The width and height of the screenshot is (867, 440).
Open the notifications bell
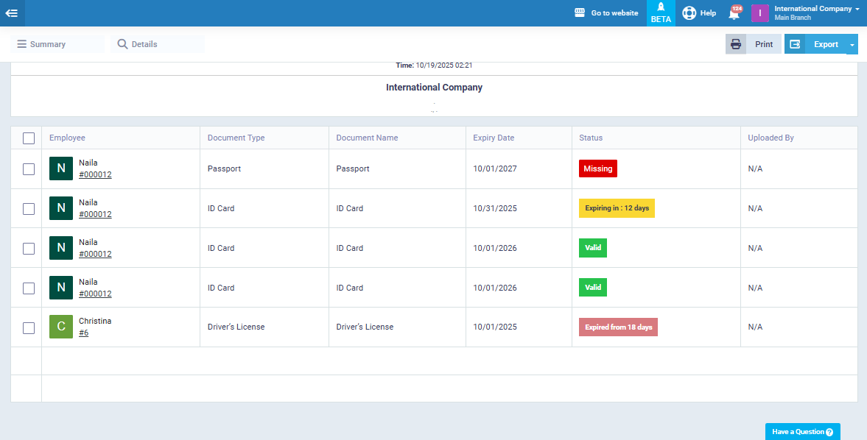point(734,13)
